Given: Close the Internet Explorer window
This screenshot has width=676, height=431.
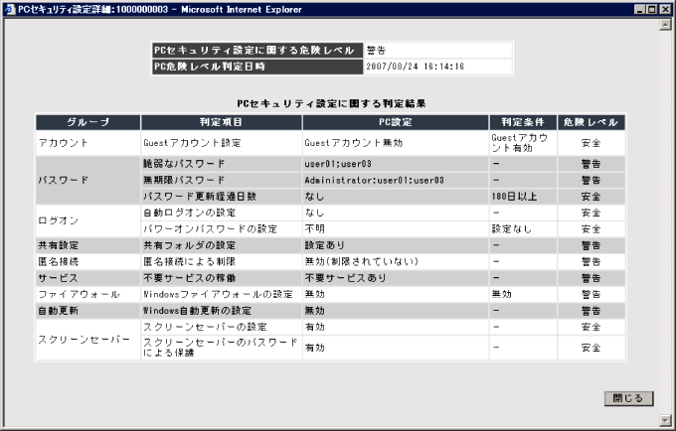Looking at the screenshot, I should tap(665, 9).
